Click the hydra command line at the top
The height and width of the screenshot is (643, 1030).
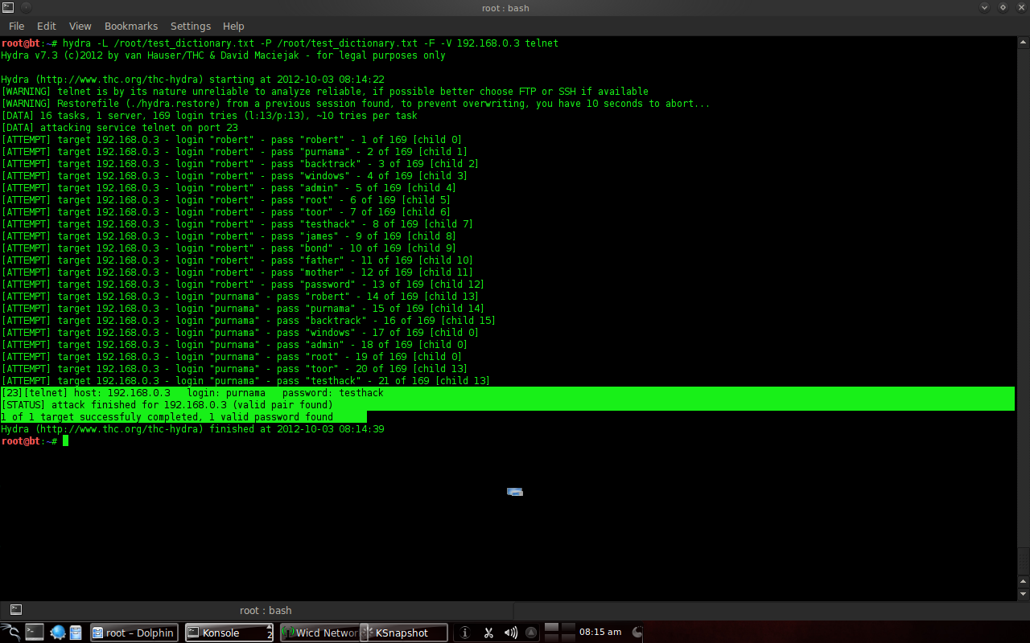click(x=279, y=43)
